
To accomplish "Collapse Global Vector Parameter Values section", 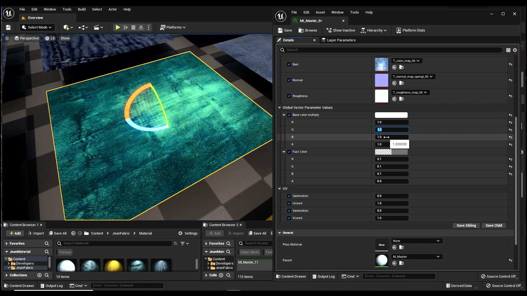I will tap(279, 108).
